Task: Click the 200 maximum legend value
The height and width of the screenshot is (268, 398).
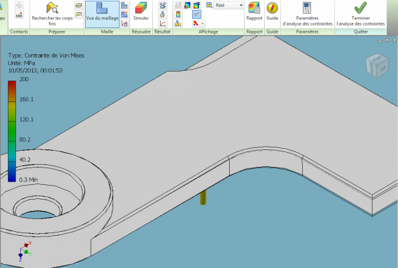Action: [x=24, y=79]
